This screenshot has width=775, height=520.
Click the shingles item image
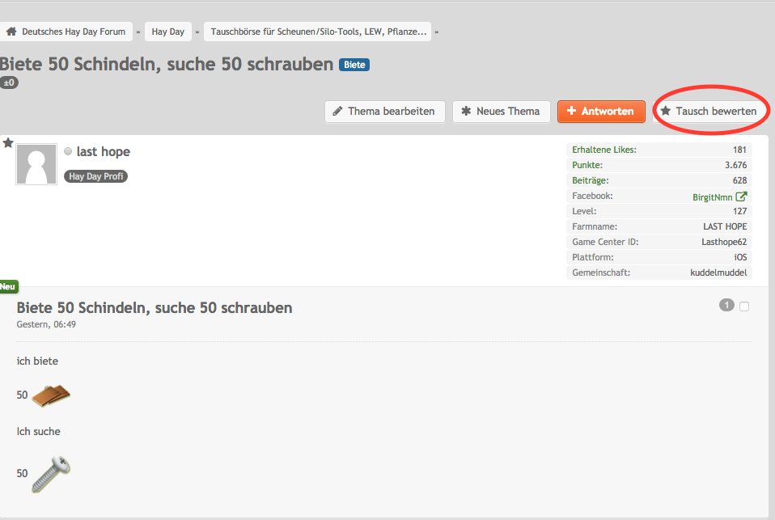tap(51, 395)
